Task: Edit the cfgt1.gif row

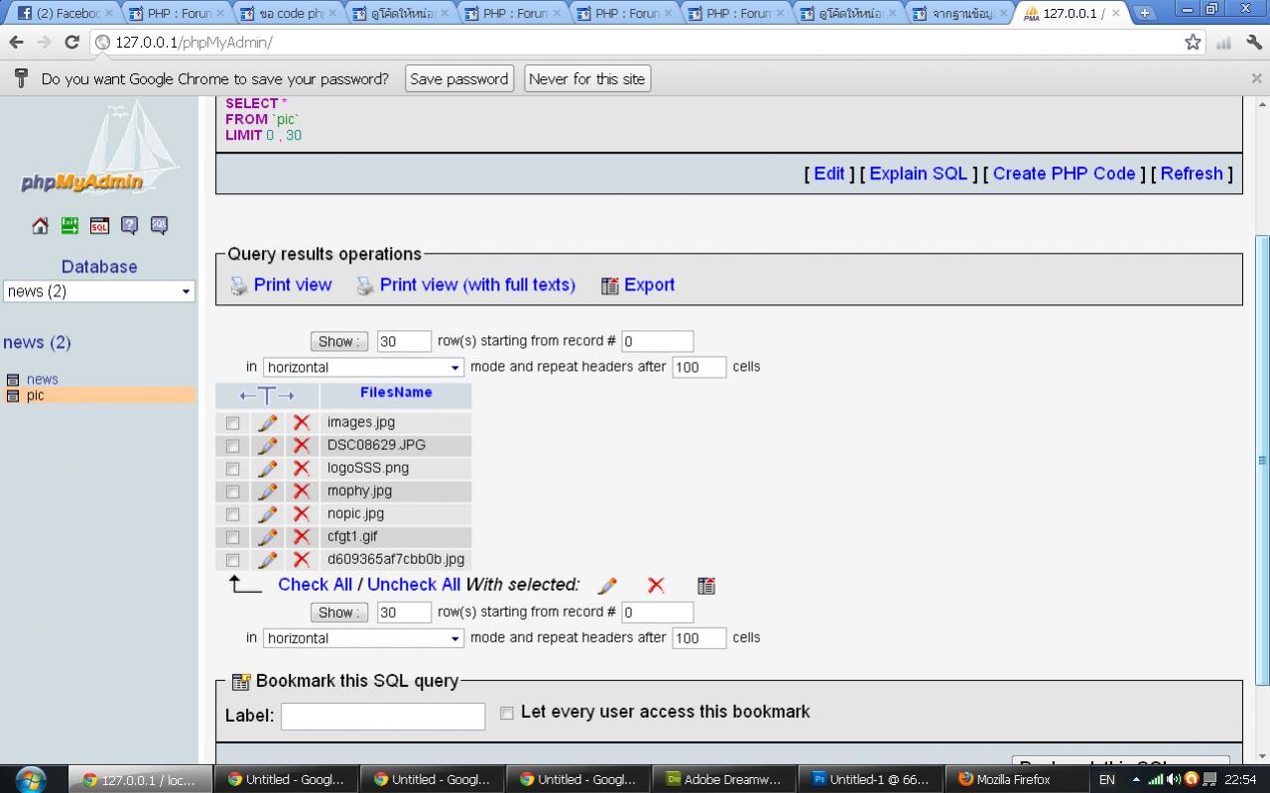Action: (x=267, y=536)
